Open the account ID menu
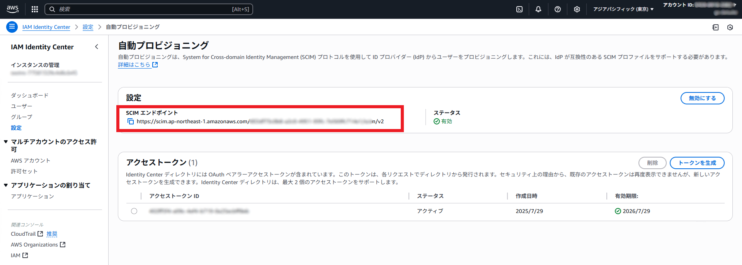 [x=699, y=8]
